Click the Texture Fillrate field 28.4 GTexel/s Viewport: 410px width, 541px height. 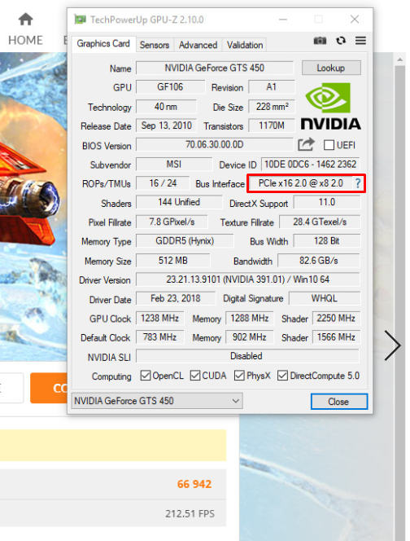(320, 222)
